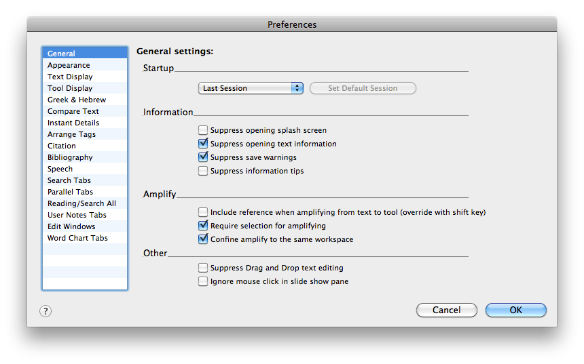The height and width of the screenshot is (364, 584).
Task: Click the help question mark icon
Action: tap(45, 311)
